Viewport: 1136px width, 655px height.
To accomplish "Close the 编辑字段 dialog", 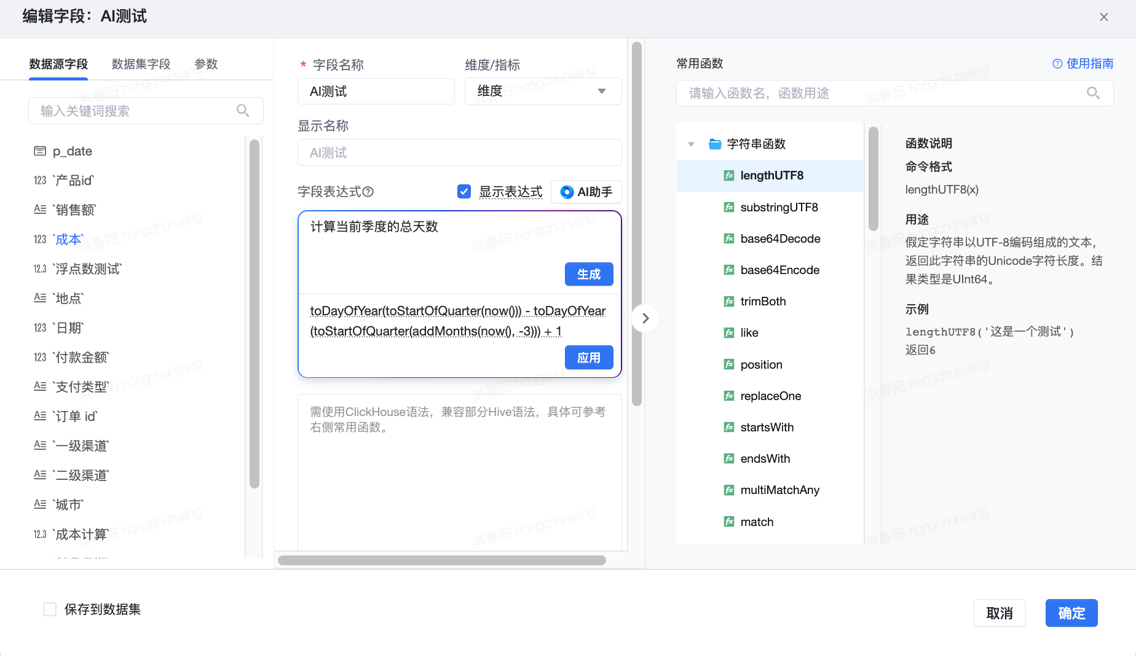I will [1104, 17].
